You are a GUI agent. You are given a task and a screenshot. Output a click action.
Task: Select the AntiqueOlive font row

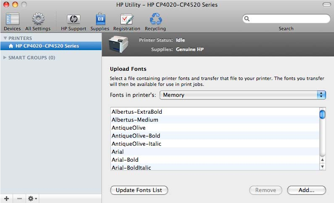[x=215, y=128]
